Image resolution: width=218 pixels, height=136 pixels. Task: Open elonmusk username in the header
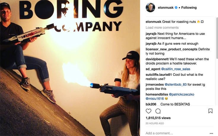(165, 8)
